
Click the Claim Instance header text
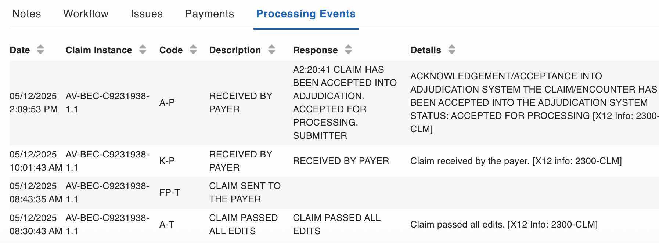tap(99, 50)
